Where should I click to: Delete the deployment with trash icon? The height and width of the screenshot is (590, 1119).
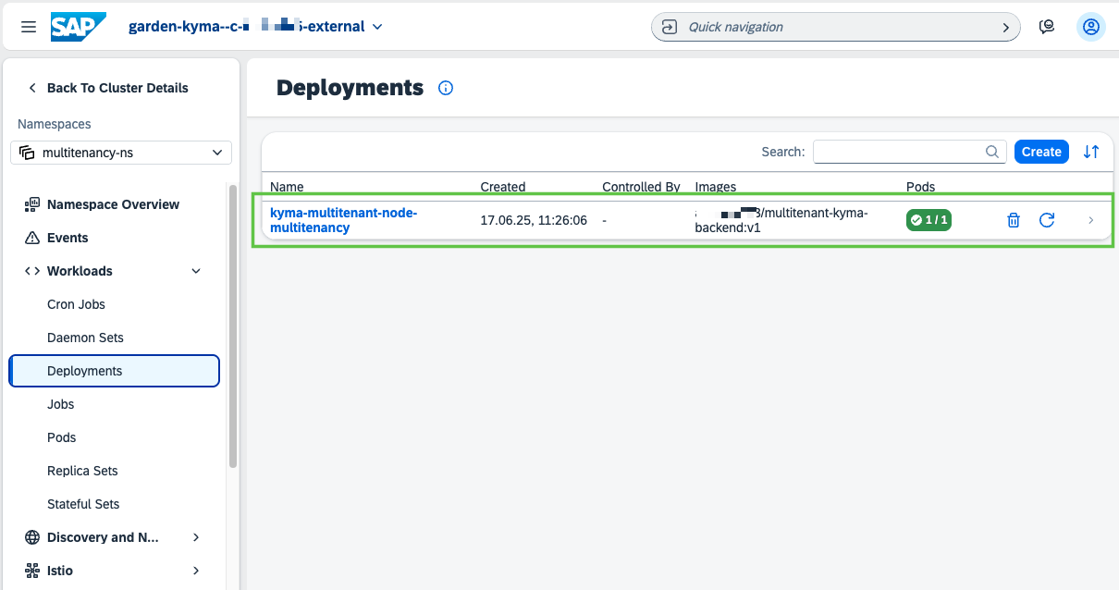pyautogui.click(x=1014, y=220)
